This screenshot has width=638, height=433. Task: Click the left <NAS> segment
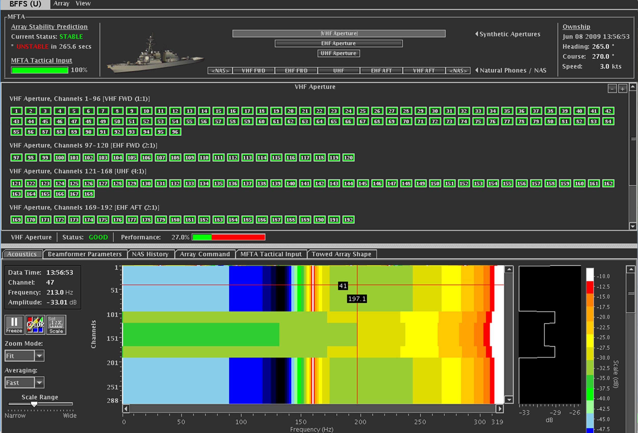[220, 71]
